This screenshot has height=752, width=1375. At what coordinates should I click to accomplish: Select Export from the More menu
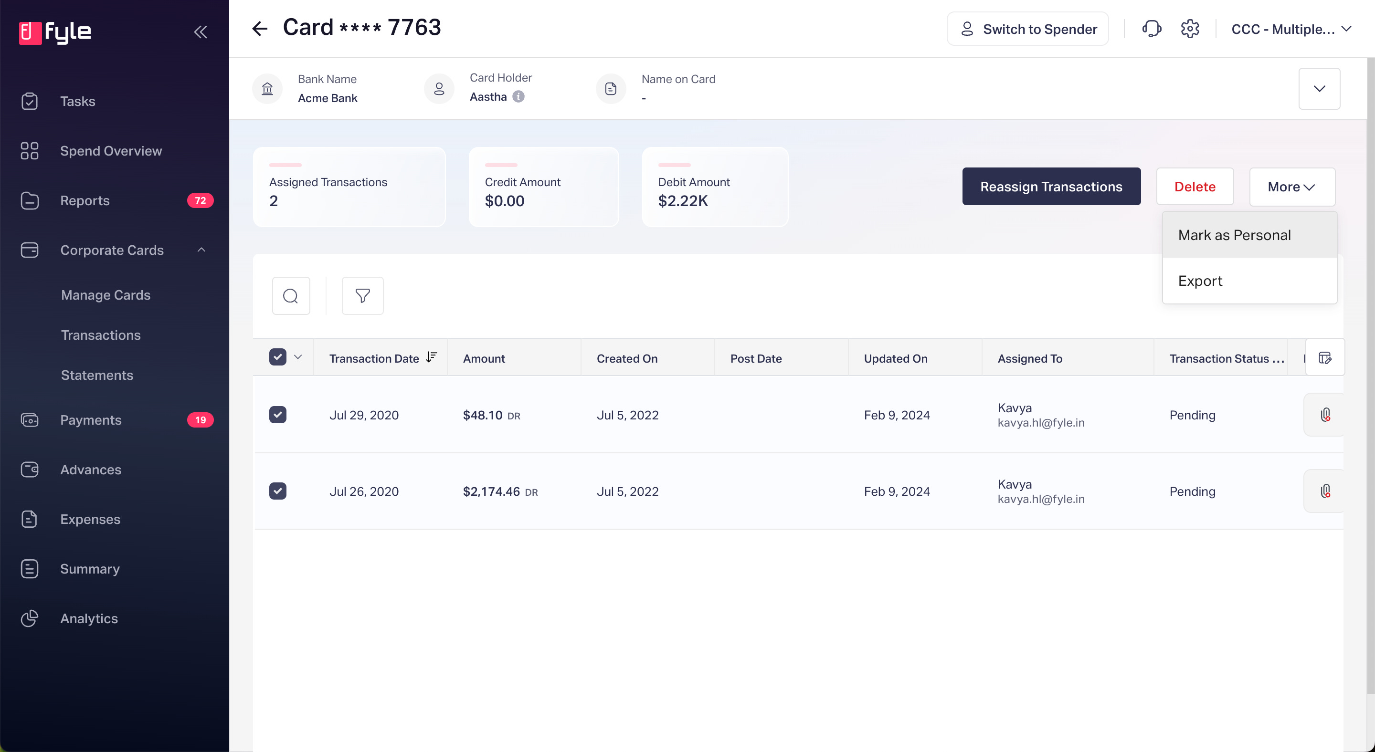[x=1200, y=281]
